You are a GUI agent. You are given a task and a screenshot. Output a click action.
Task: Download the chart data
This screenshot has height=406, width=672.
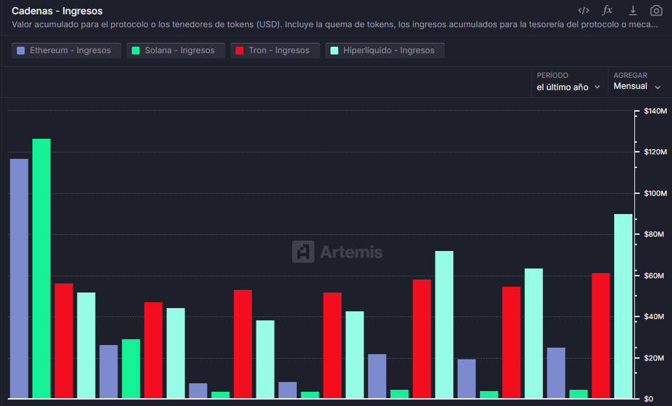click(632, 11)
